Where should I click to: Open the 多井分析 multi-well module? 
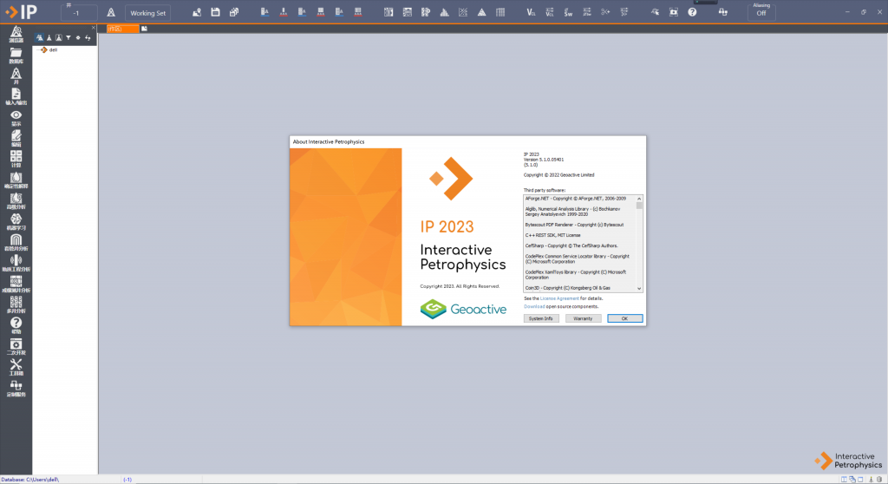point(16,305)
